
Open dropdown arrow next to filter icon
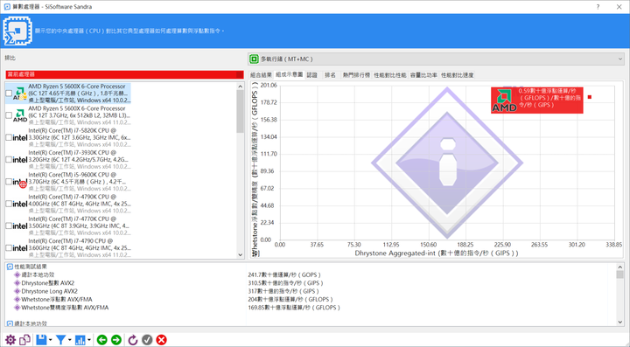(x=69, y=340)
